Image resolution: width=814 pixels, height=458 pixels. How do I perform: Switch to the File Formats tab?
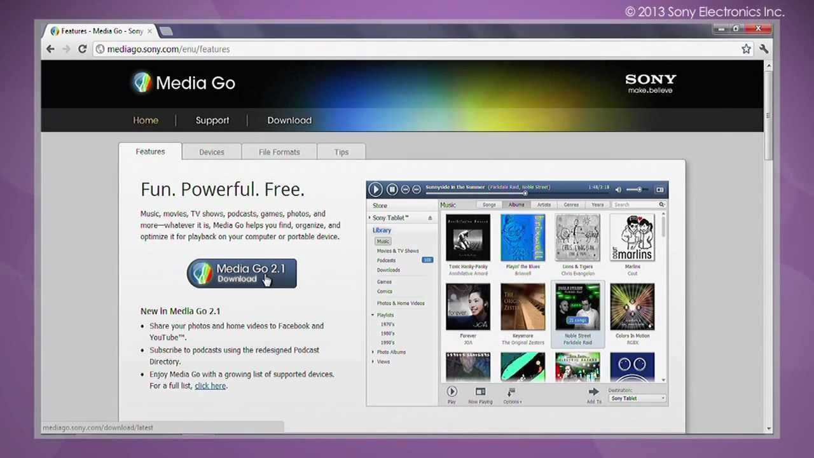coord(279,152)
